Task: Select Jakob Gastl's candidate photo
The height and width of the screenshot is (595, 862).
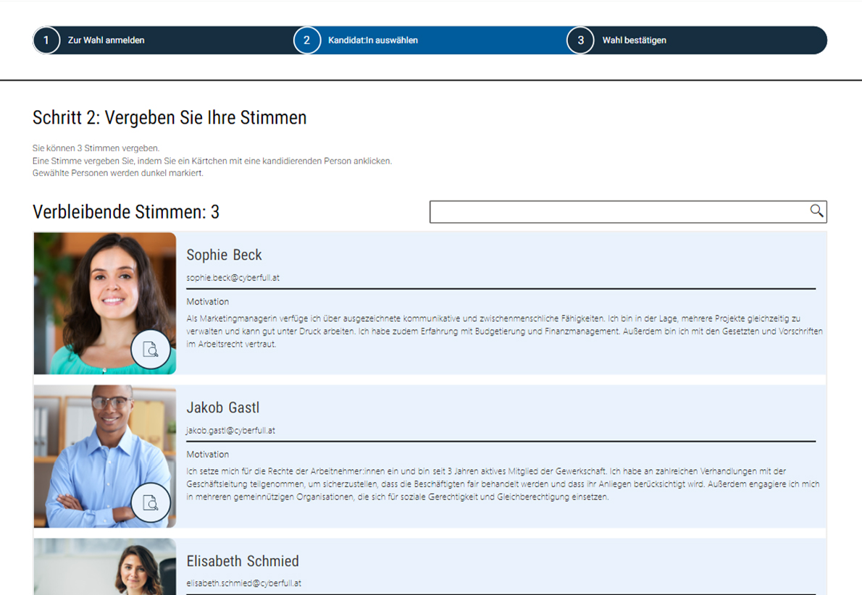Action: point(105,456)
